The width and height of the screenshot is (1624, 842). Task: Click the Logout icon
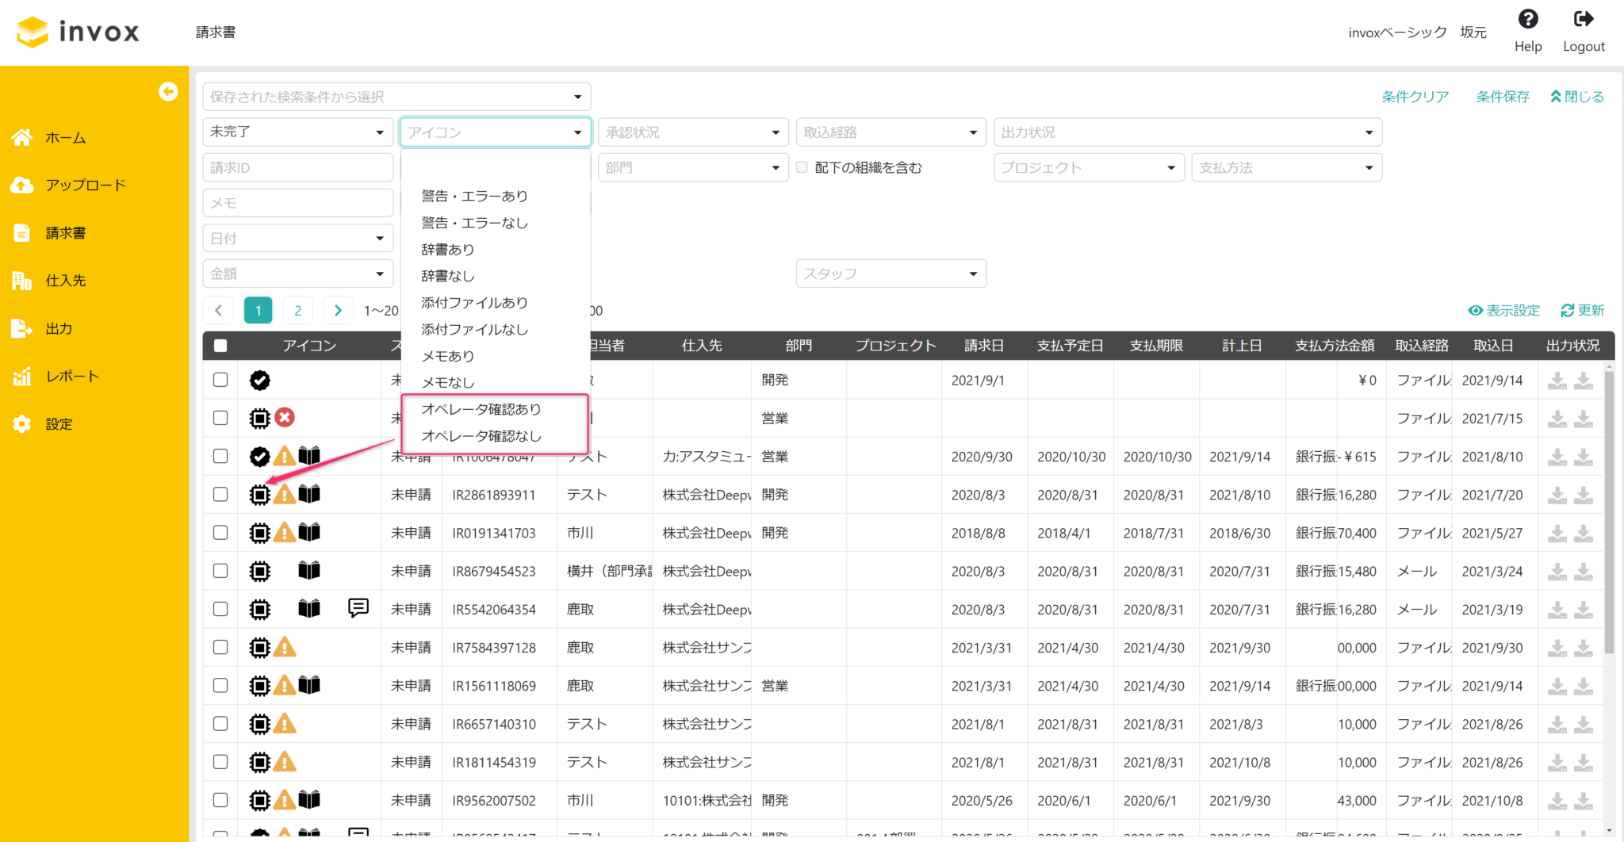coord(1584,18)
